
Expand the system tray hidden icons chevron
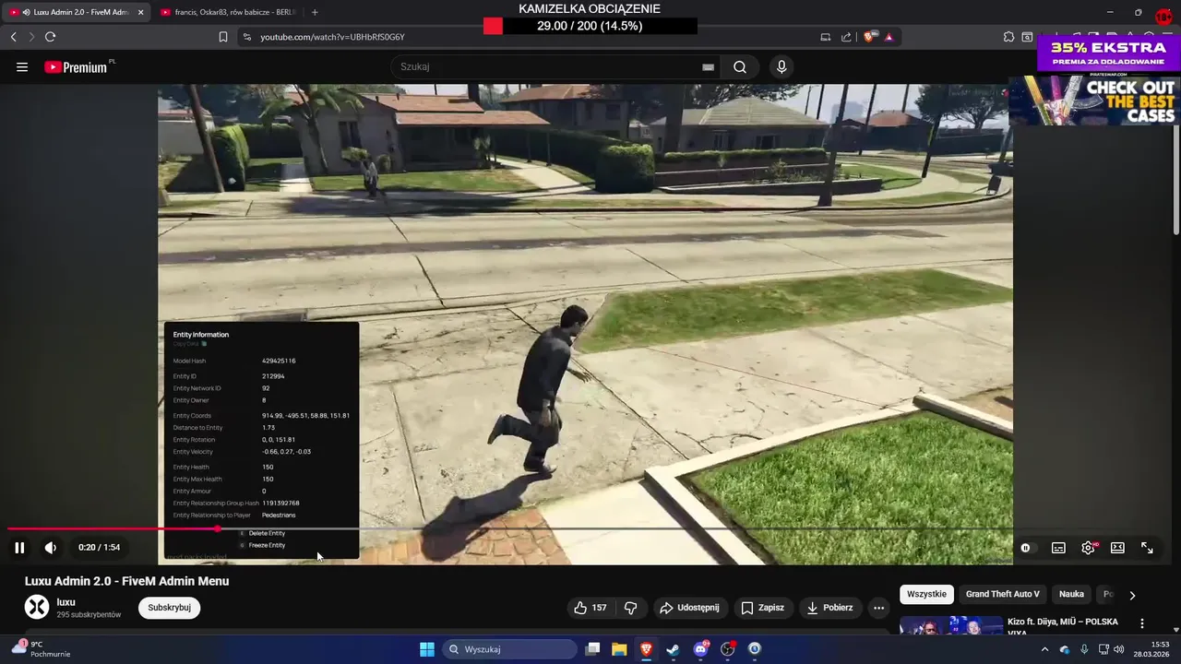pos(1044,649)
